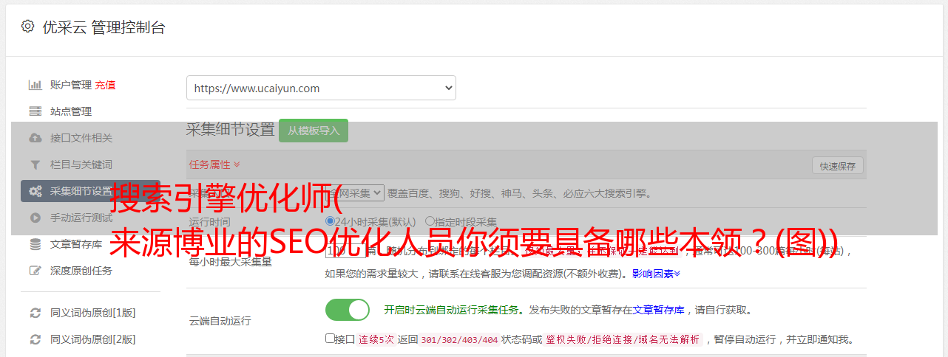948x357 pixels.
Task: Click the green 从模板导入 button
Action: tap(314, 131)
